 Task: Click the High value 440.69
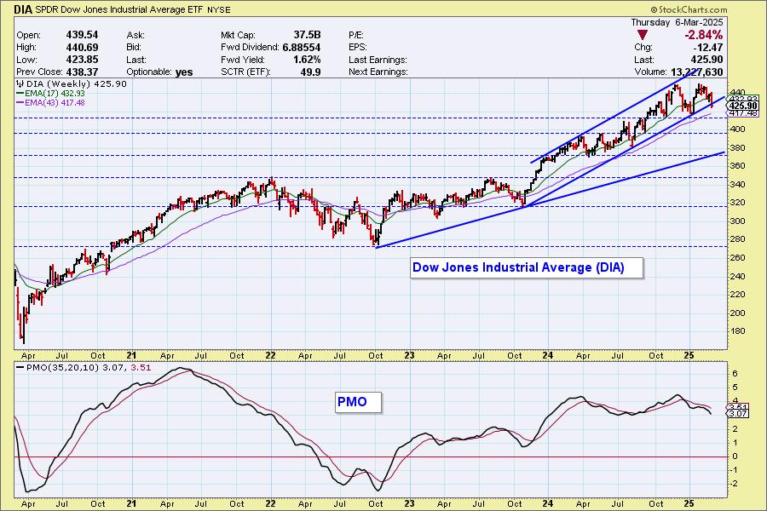tap(82, 48)
